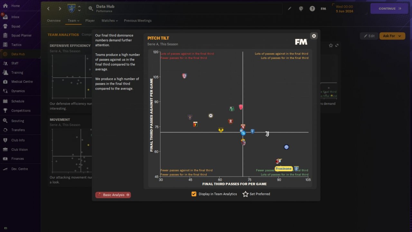
Task: Expand the background panel with expand icon
Action: tap(337, 45)
